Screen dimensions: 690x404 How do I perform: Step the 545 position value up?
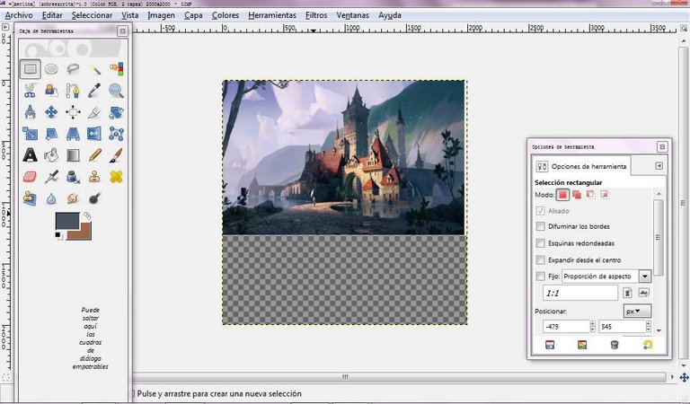tap(648, 323)
